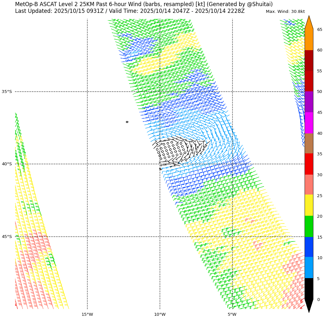Click the MetOp-B ASCAT title text
Viewport: 324px width, 318px height.
click(x=144, y=4)
